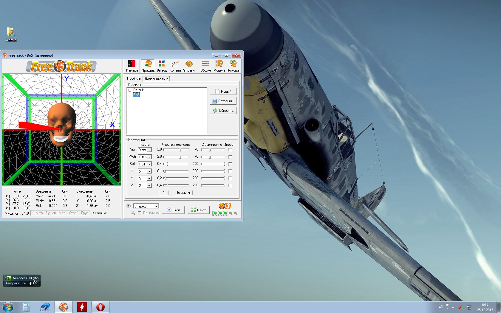Click the Стоп tracking button
Image resolution: width=501 pixels, height=313 pixels.
pos(173,210)
